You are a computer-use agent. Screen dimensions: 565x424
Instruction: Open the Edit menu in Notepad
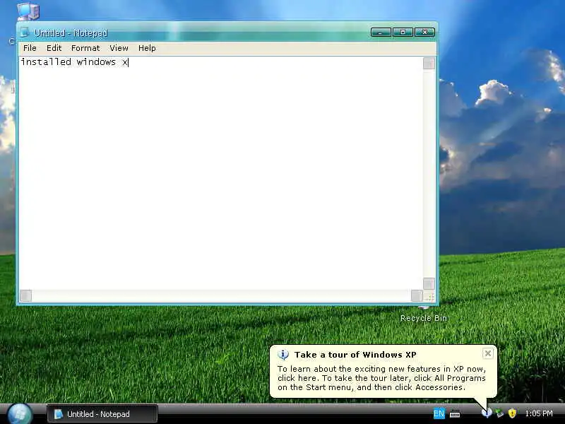[54, 48]
